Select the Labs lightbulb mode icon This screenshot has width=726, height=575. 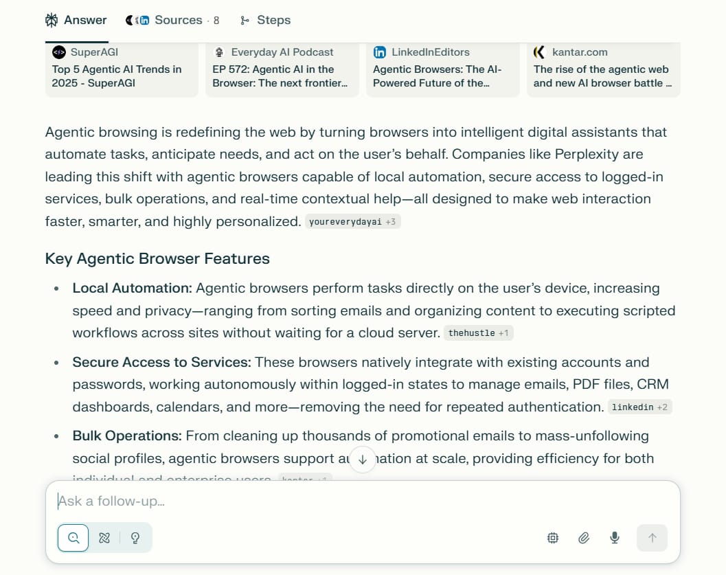coord(135,538)
